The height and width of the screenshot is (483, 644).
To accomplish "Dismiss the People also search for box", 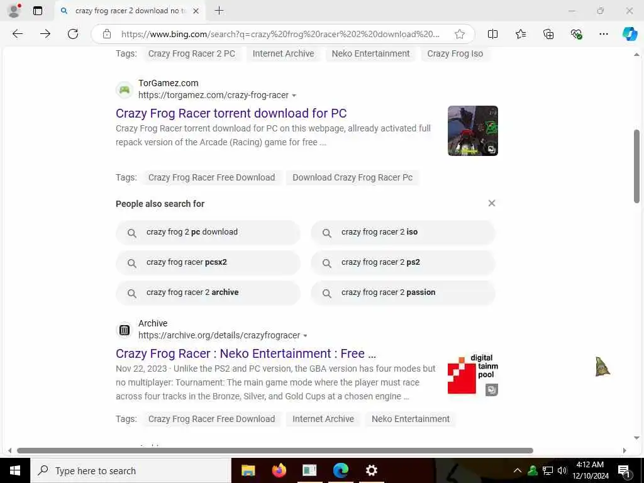I will [x=492, y=203].
